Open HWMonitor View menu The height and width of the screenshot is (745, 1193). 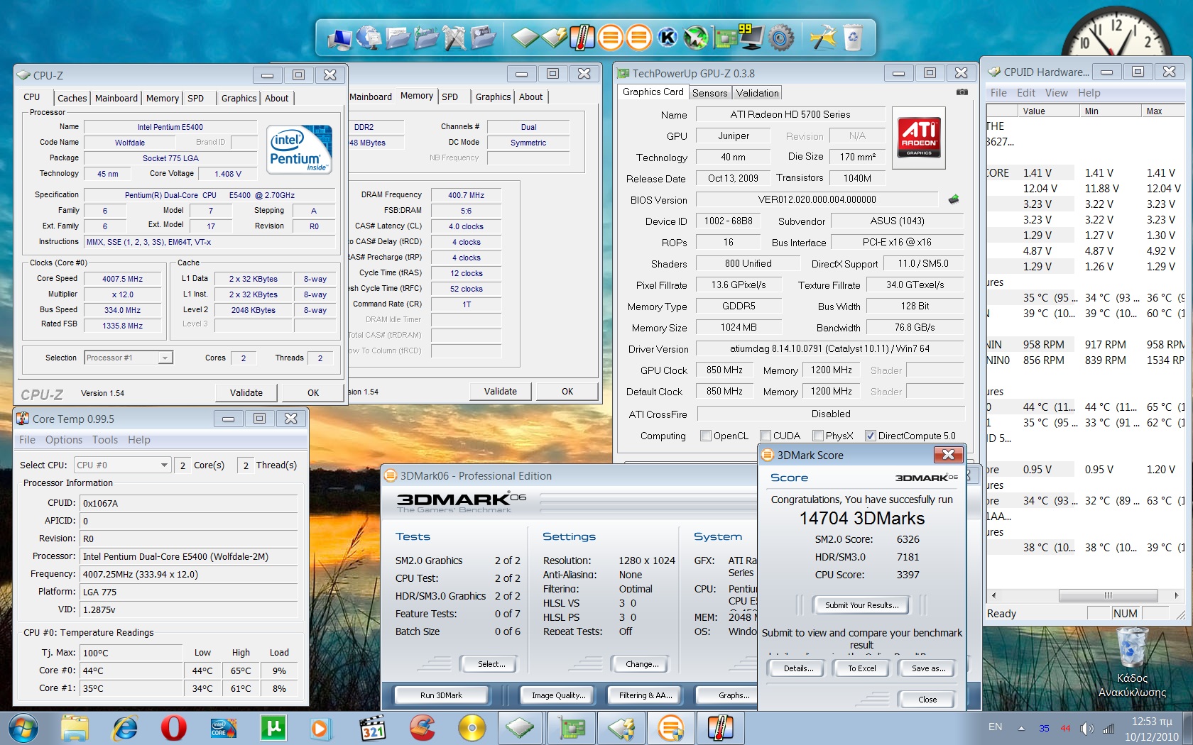point(1056,93)
